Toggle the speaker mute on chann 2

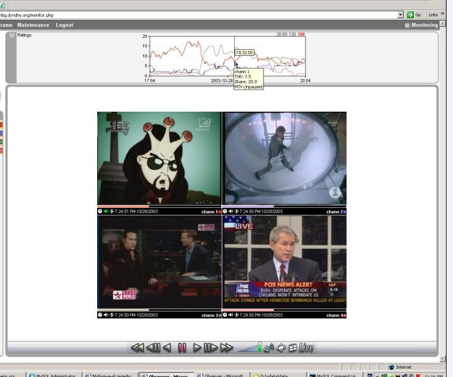[x=231, y=211]
